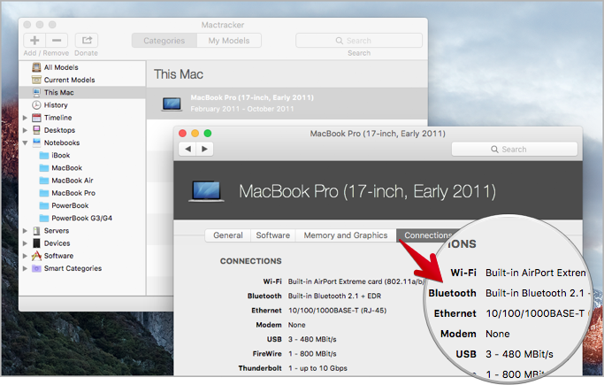Close the MacBook Pro detail window
The image size is (604, 385).
(x=182, y=134)
